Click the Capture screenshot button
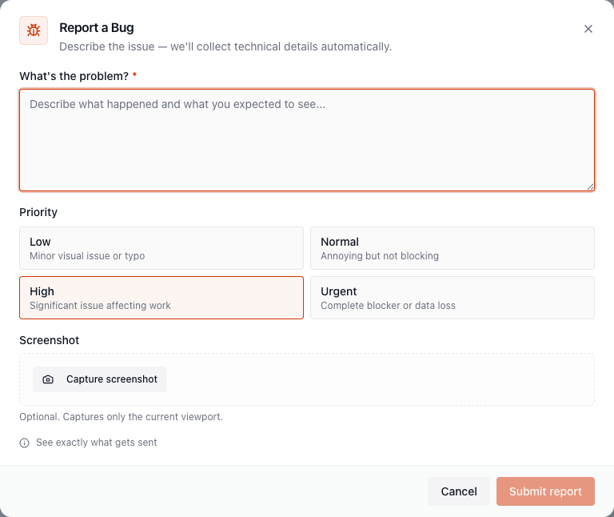 click(100, 379)
